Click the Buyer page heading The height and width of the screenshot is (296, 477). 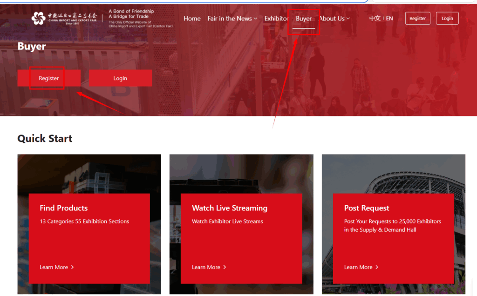click(x=32, y=46)
